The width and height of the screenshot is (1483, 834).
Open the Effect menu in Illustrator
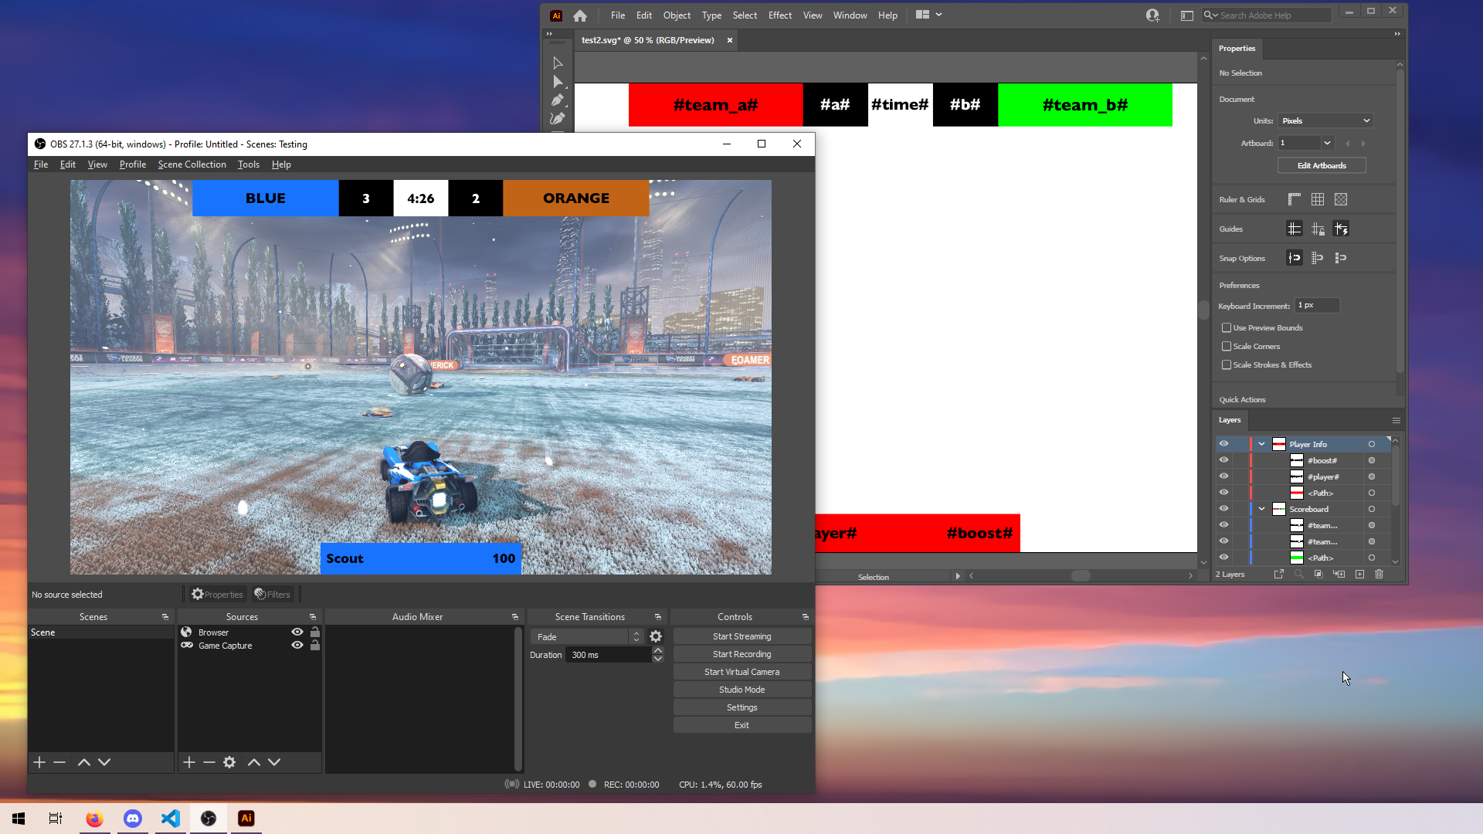[x=779, y=15]
